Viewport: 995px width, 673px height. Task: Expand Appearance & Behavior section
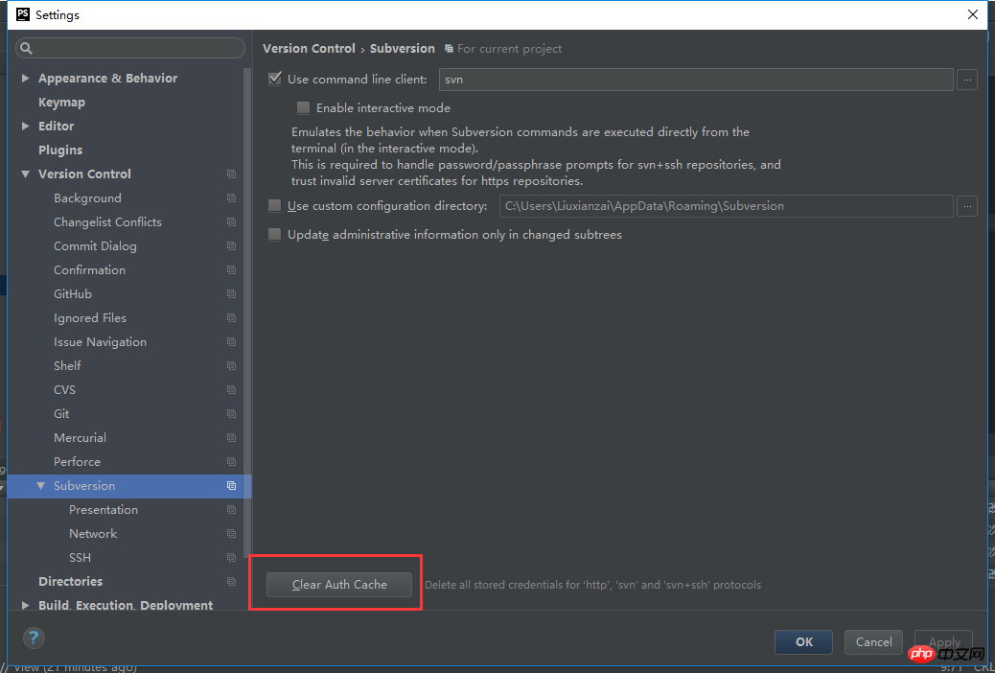pyautogui.click(x=25, y=78)
